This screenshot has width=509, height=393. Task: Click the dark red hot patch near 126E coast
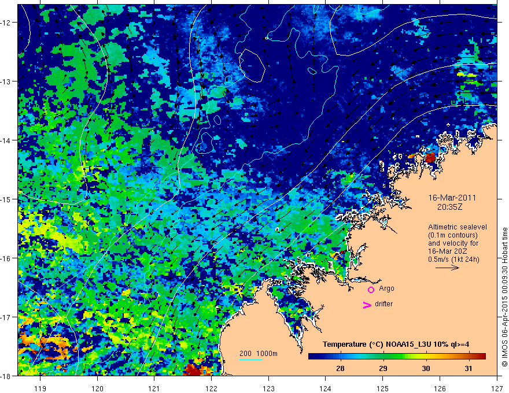(430, 158)
